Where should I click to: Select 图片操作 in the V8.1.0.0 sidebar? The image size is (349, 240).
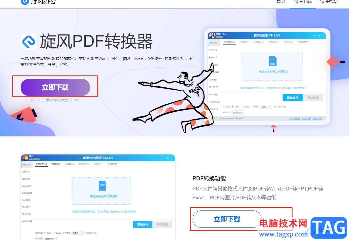pos(213,87)
